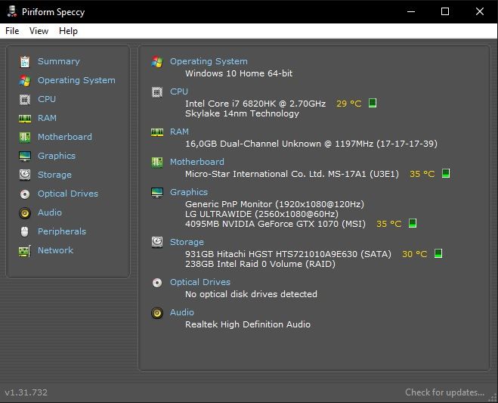Open the File menu
Screen dimensions: 498x403
12,31
